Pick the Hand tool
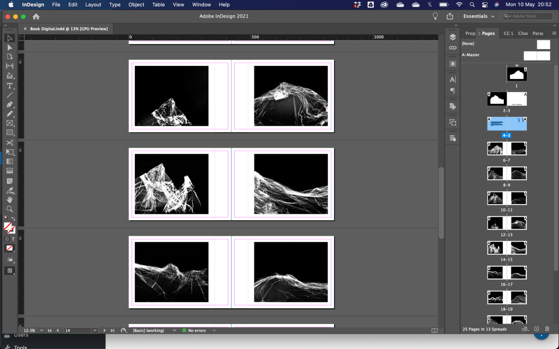The image size is (559, 349). pos(9,200)
